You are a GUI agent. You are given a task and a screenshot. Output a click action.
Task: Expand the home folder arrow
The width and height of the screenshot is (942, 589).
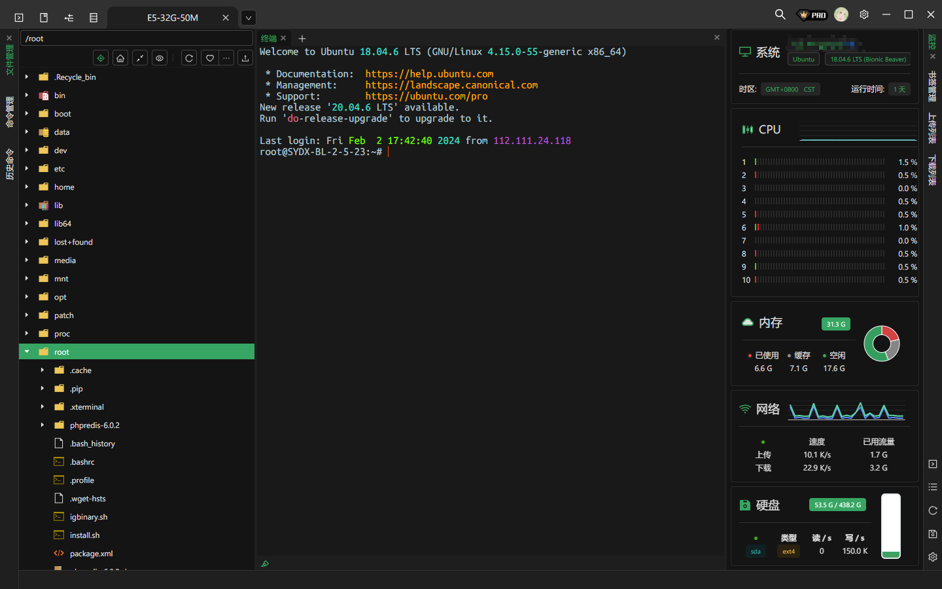(27, 187)
